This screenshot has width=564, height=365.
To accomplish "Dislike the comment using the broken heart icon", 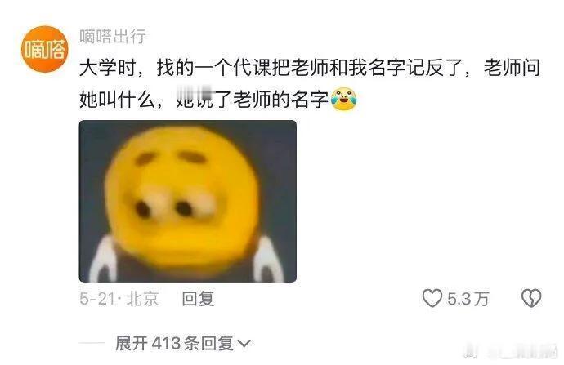I will coord(531,298).
